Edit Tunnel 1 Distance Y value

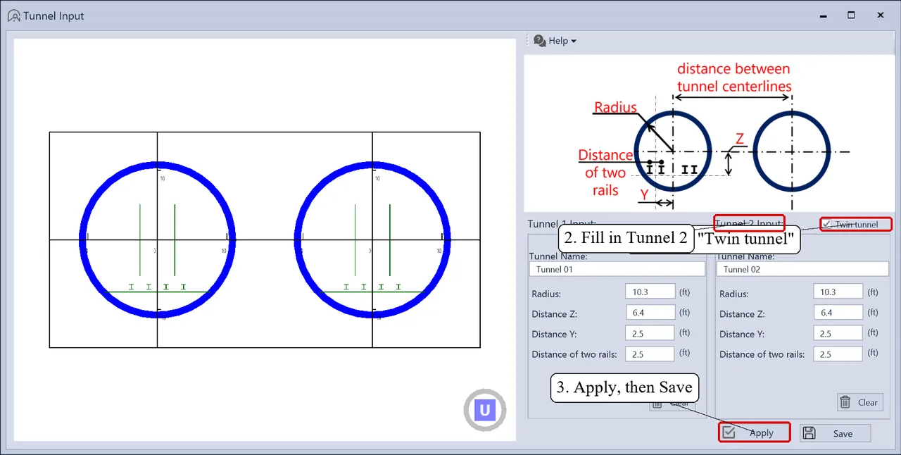pos(650,333)
